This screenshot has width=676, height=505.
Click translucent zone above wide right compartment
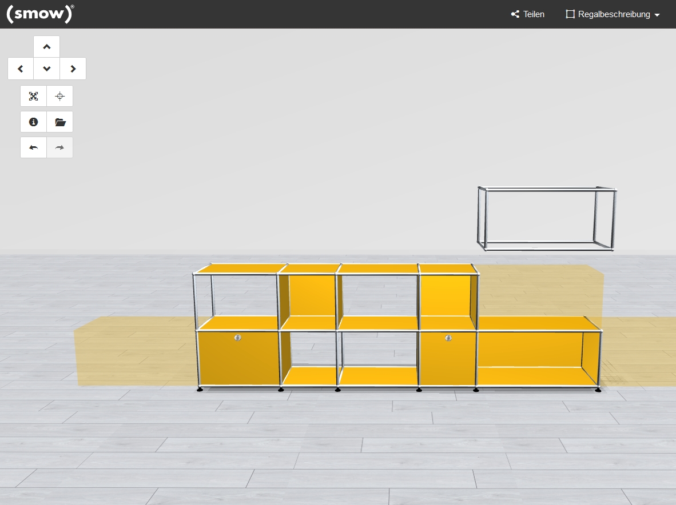538,291
